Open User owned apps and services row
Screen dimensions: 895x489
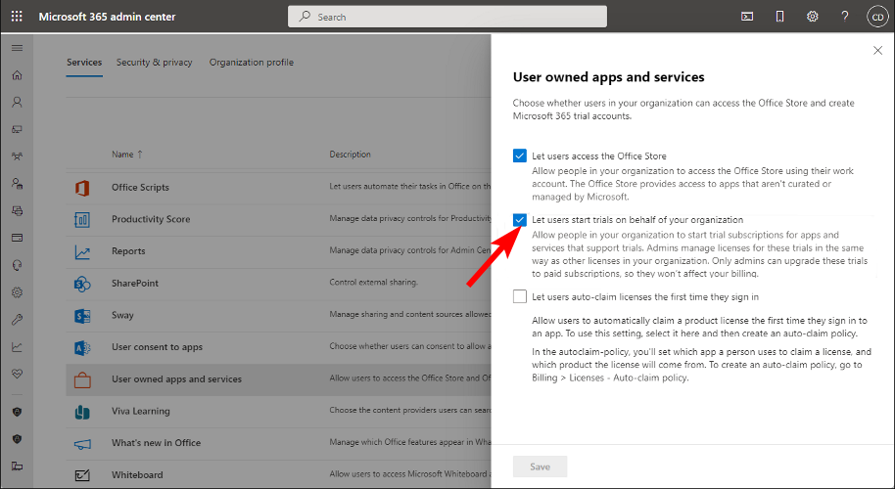tap(278, 379)
